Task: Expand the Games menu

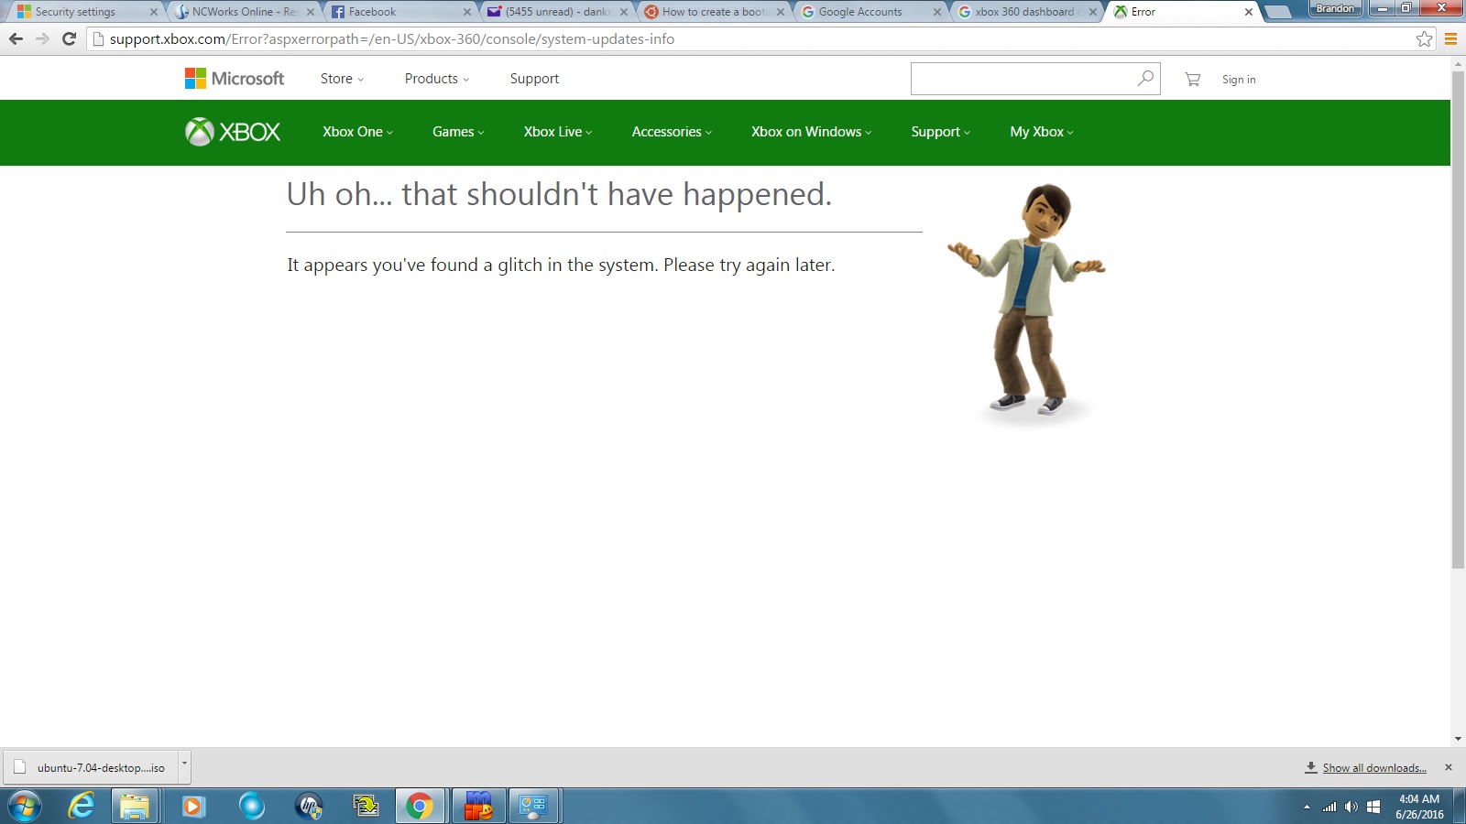Action: coord(458,132)
